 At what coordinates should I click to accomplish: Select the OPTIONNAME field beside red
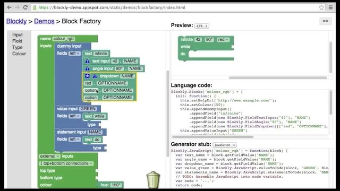point(112,83)
